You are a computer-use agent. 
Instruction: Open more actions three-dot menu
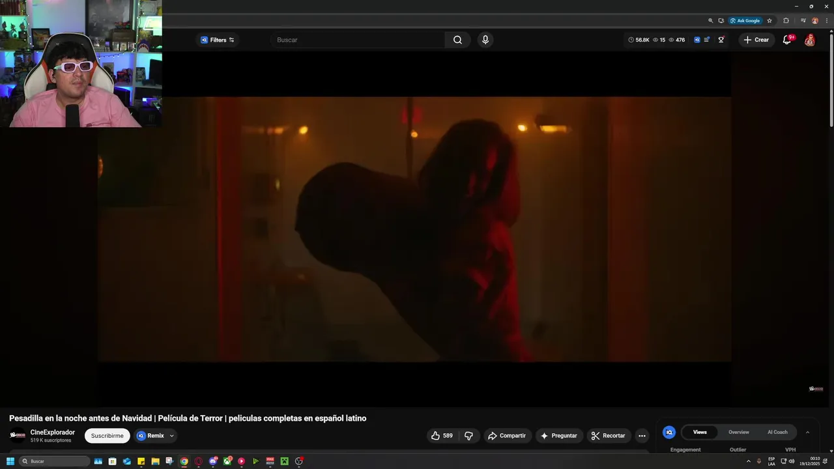(x=642, y=436)
